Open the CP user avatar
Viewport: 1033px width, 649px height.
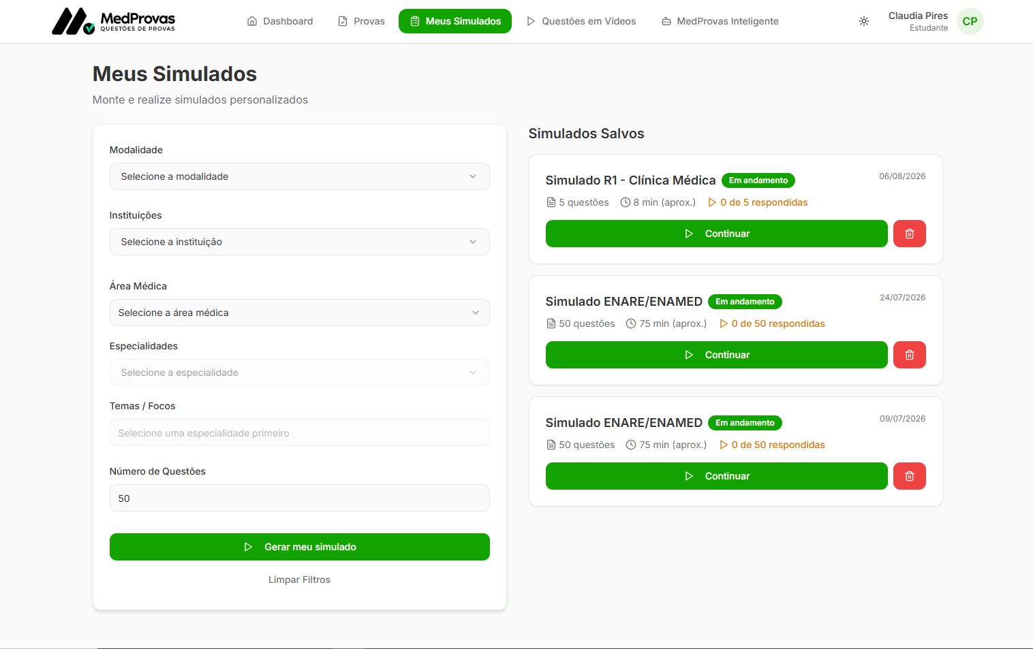click(970, 21)
